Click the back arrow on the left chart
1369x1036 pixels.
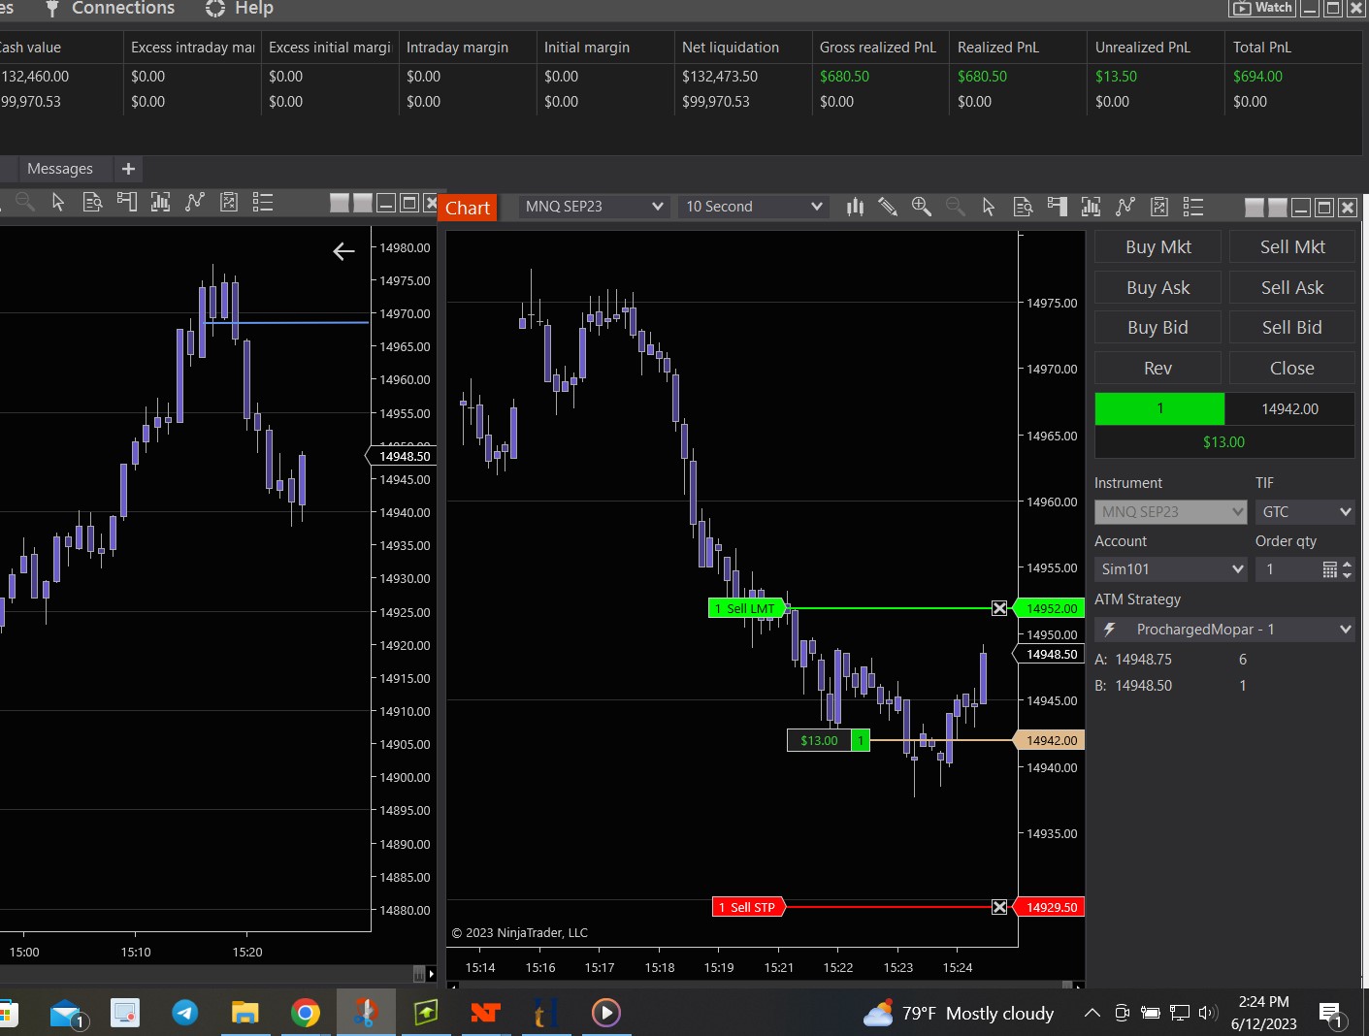click(x=343, y=251)
